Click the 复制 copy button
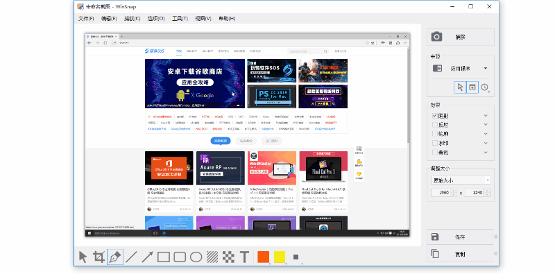The width and height of the screenshot is (555, 274). coord(460,254)
